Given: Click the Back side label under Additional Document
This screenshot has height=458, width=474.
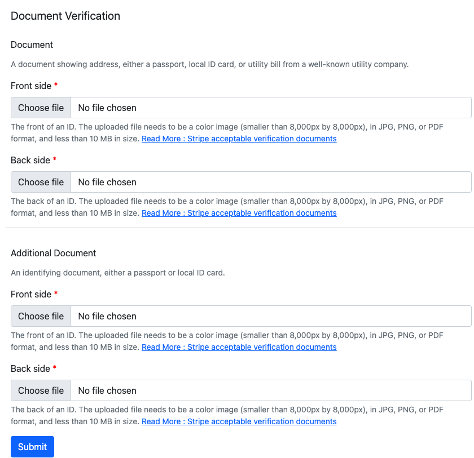Looking at the screenshot, I should 30,368.
